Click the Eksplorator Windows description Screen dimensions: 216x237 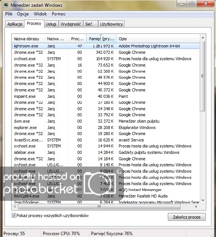[137, 128]
